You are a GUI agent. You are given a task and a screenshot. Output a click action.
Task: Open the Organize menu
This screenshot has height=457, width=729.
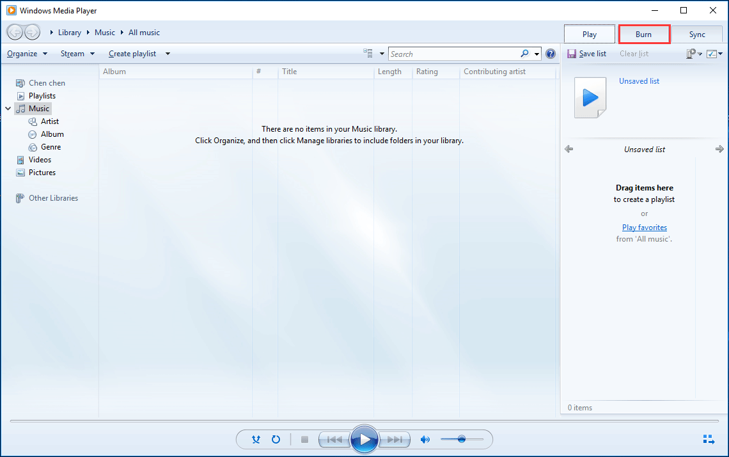(23, 53)
